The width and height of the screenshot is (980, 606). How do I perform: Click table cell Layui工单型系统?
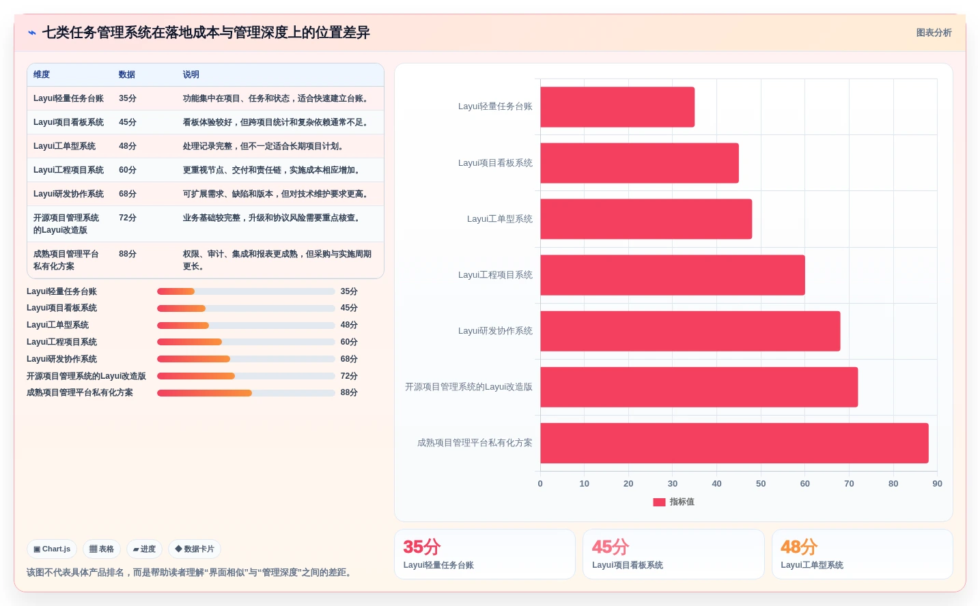pyautogui.click(x=64, y=146)
